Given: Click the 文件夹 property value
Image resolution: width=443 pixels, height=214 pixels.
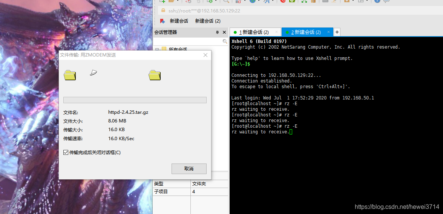Looking at the screenshot, I should [199, 184].
